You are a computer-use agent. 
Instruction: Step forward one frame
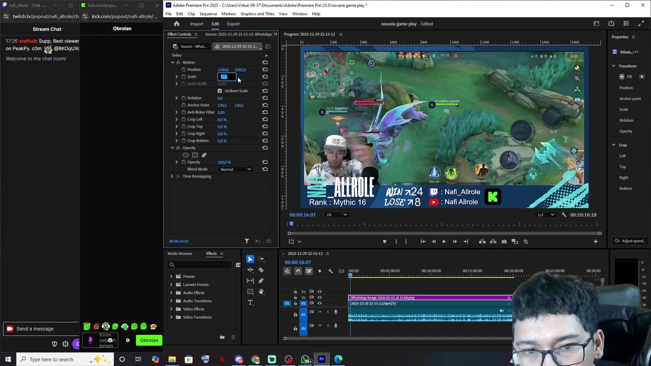click(455, 241)
